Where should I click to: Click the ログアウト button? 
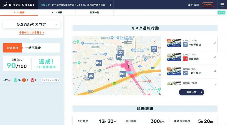click(x=208, y=5)
